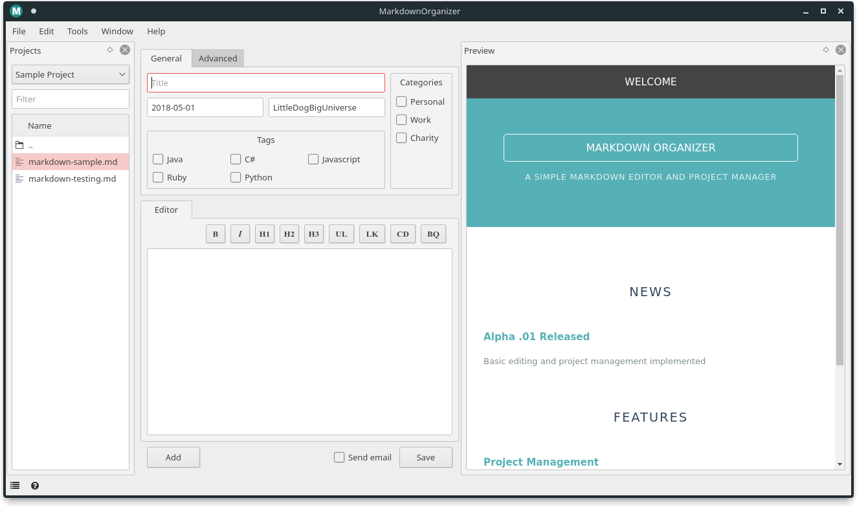This screenshot has height=507, width=857.
Task: Click the Add button
Action: click(173, 457)
